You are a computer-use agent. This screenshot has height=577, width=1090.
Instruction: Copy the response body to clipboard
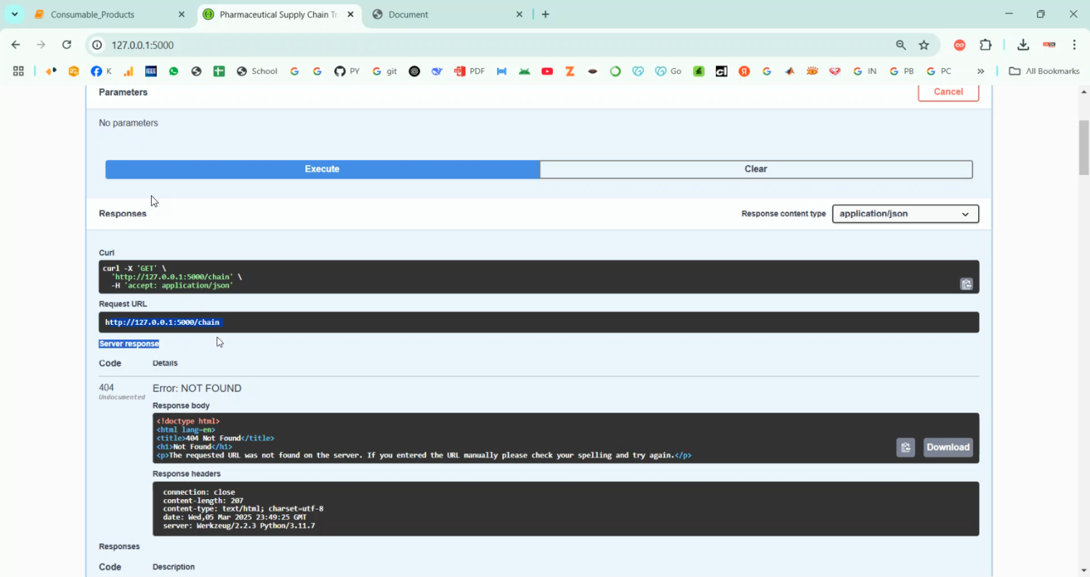905,448
